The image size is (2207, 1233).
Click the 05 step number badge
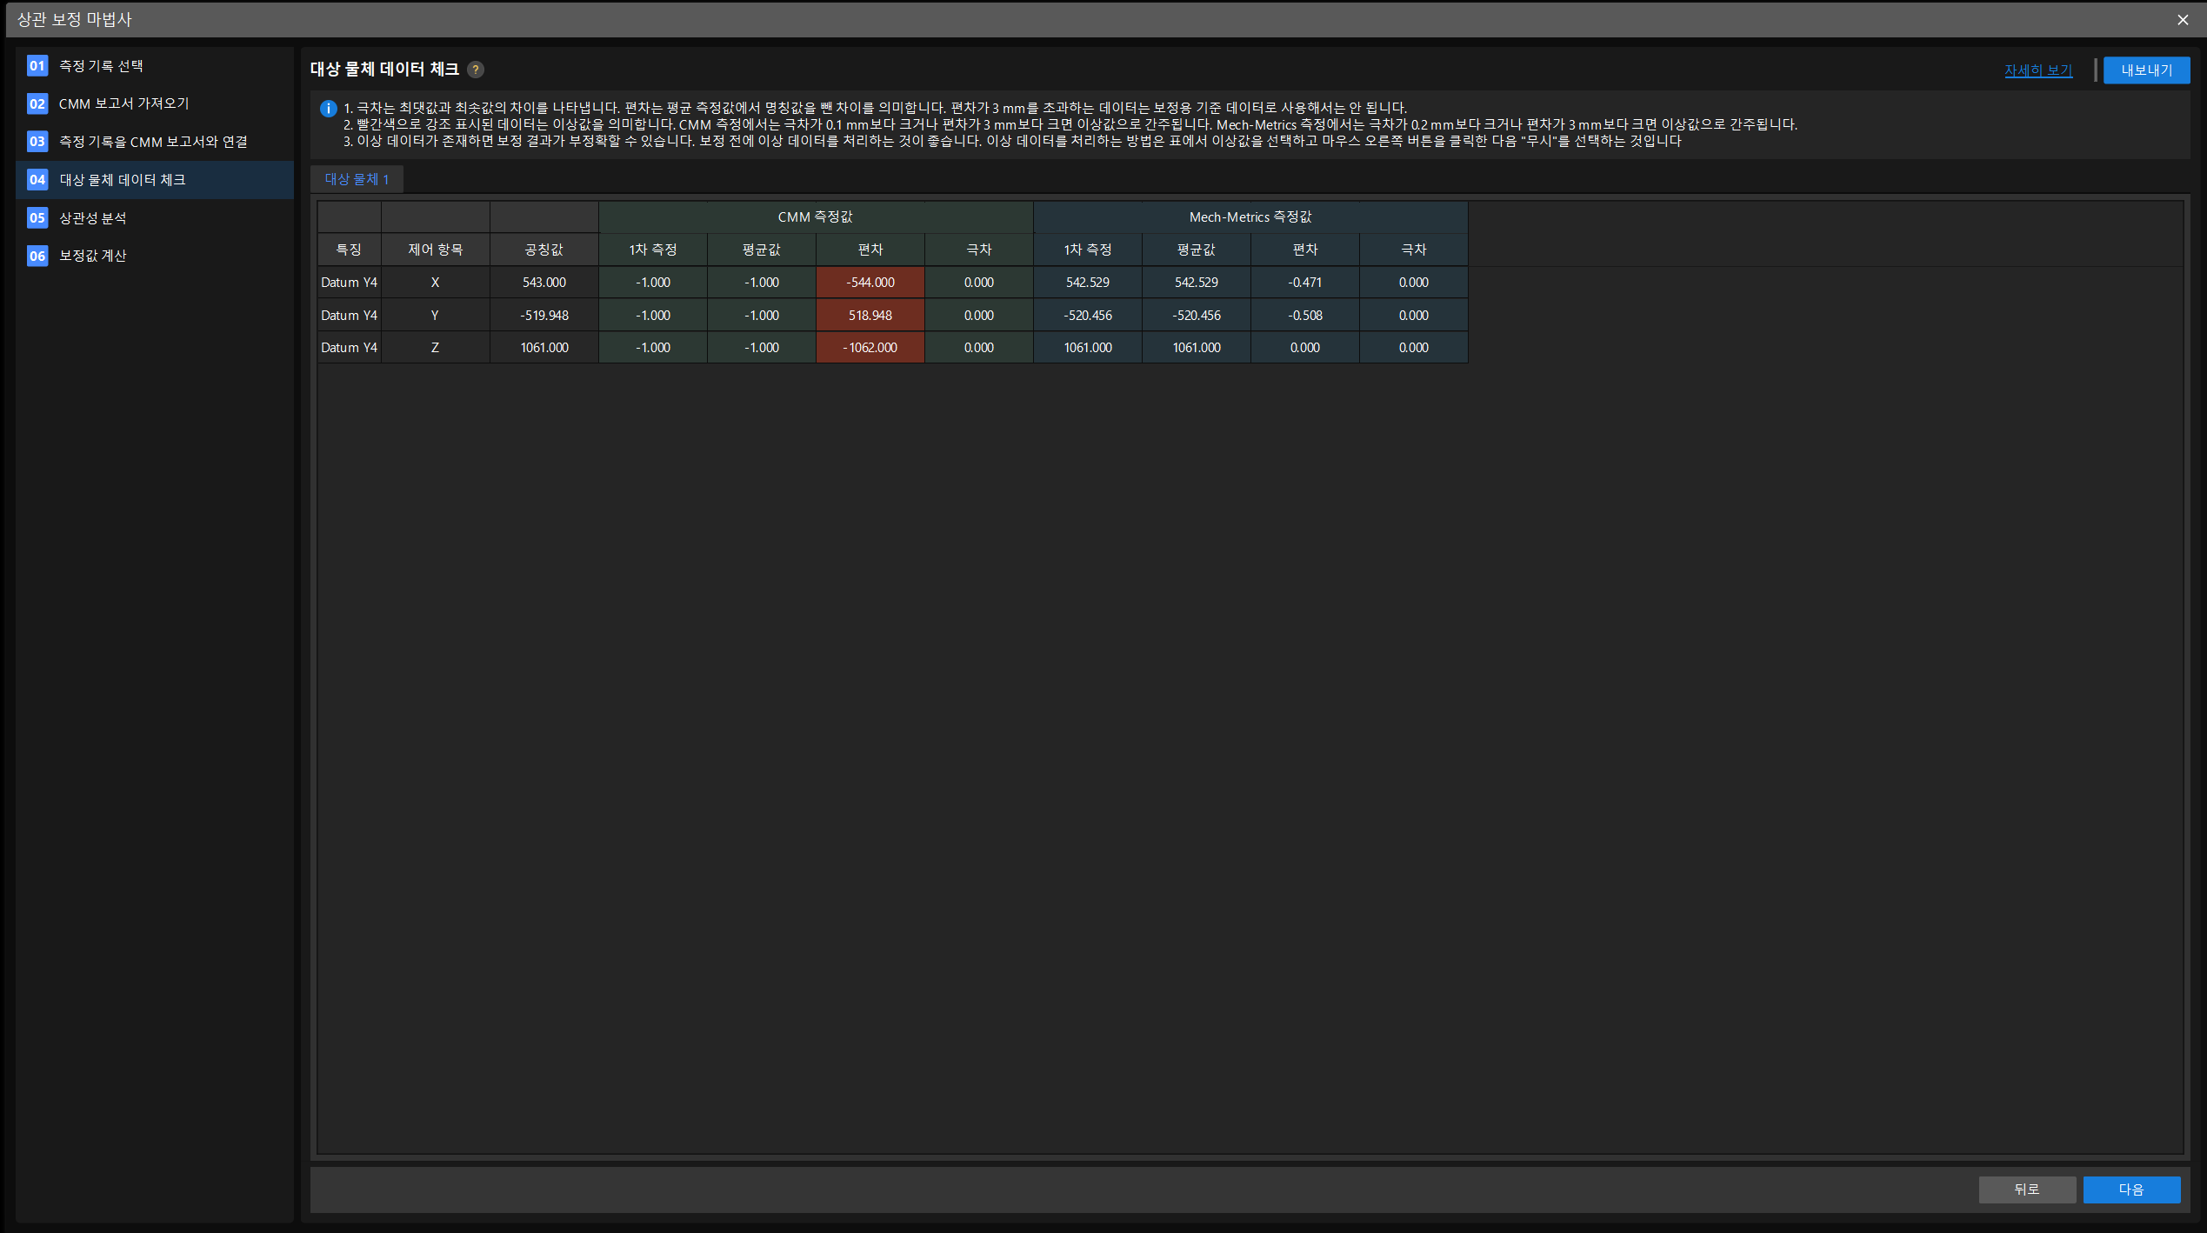(x=37, y=218)
